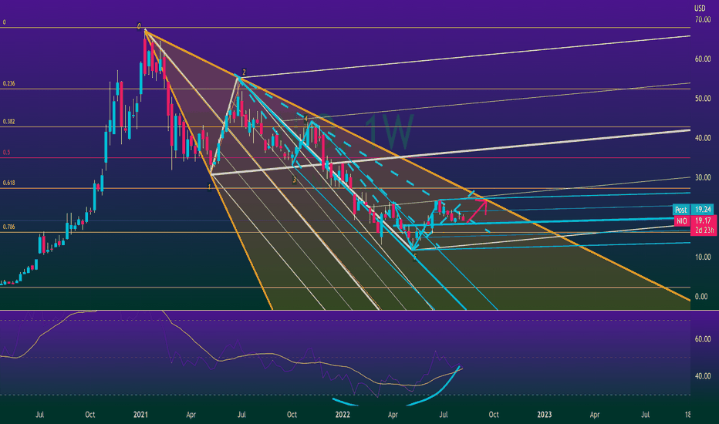Screen dimensions: 719x424
Task: Click the 60.00 value on RSI pane axis
Action: [x=703, y=339]
